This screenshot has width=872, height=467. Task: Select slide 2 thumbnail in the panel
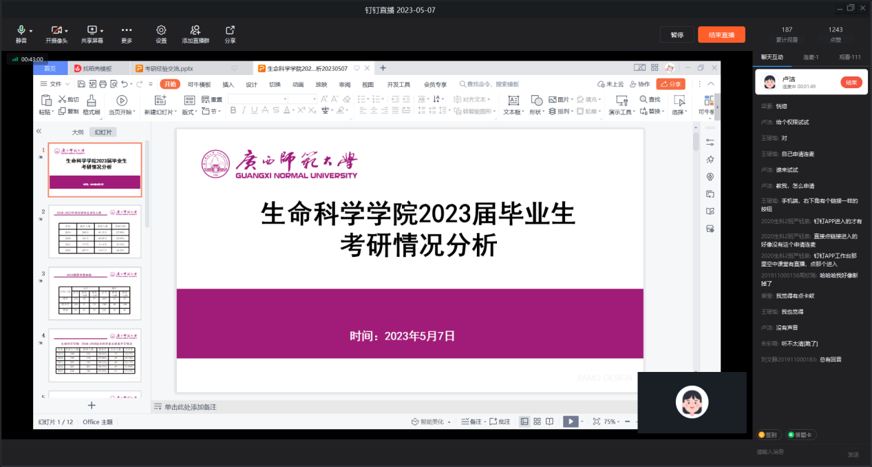[95, 231]
